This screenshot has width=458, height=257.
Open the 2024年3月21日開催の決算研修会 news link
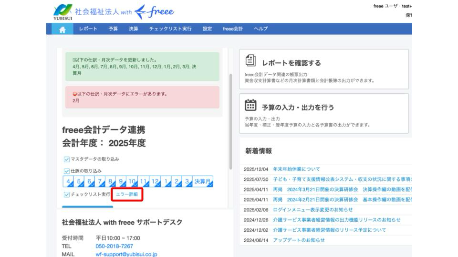343,189
